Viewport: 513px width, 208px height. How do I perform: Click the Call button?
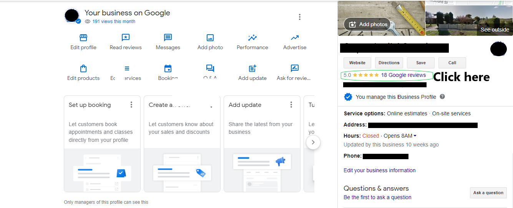pos(452,63)
